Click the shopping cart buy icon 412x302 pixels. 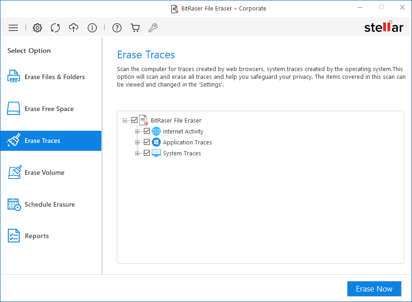click(135, 28)
